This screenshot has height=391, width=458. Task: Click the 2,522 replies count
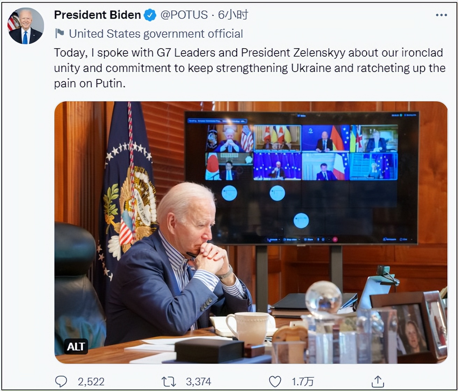click(x=91, y=381)
